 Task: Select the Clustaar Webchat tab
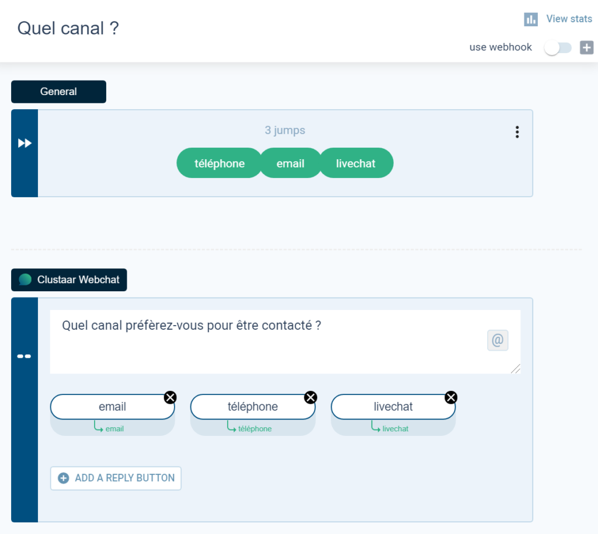point(69,280)
